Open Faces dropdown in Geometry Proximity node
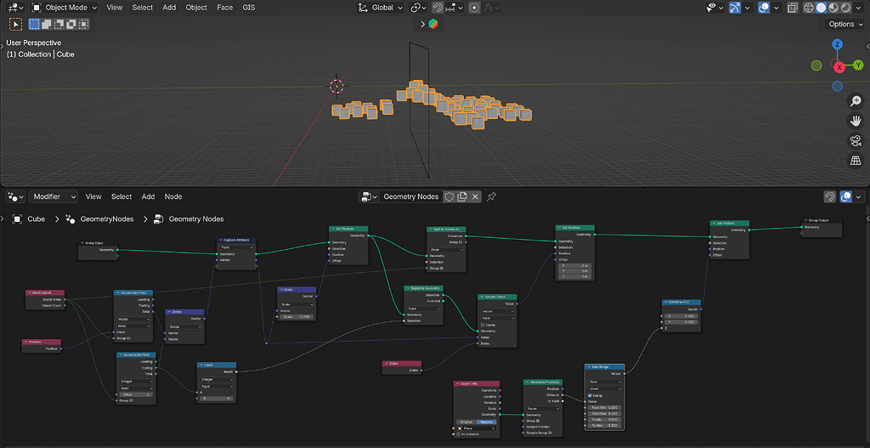Image resolution: width=870 pixels, height=448 pixels. (x=543, y=409)
